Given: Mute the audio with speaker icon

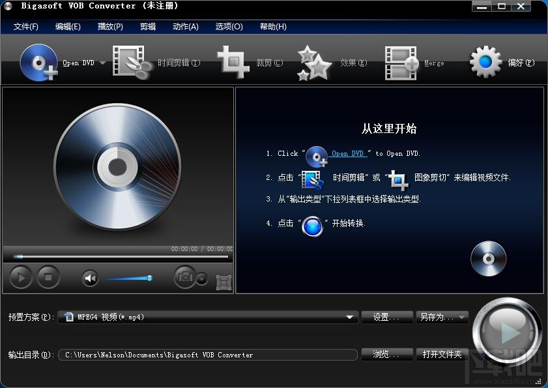Looking at the screenshot, I should (90, 278).
